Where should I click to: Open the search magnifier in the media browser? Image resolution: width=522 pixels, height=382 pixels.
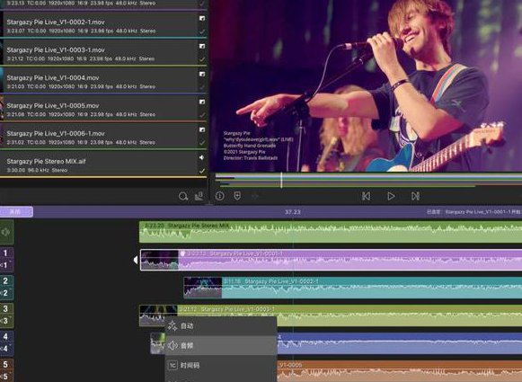pos(183,196)
